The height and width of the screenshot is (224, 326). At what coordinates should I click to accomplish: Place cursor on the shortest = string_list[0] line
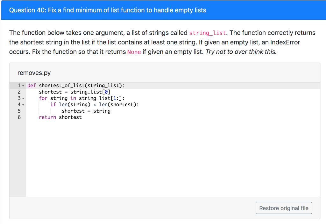[x=75, y=92]
